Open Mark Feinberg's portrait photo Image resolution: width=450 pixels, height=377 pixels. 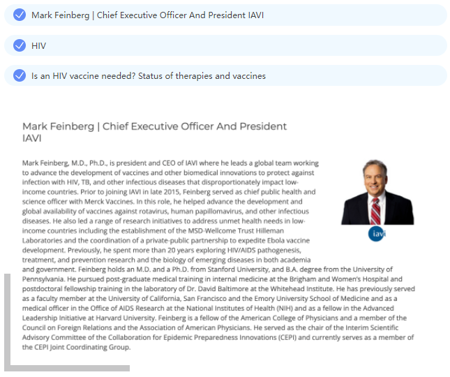(x=377, y=192)
